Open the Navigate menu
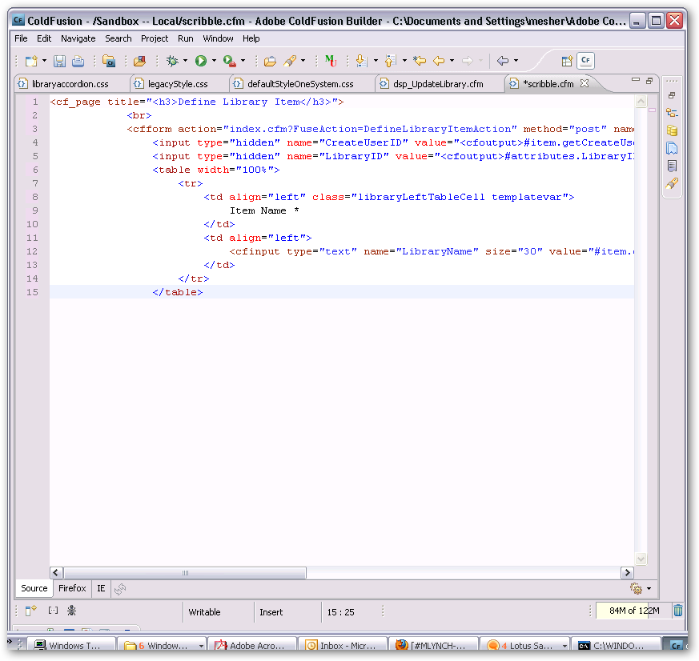This screenshot has width=699, height=661. pos(78,38)
